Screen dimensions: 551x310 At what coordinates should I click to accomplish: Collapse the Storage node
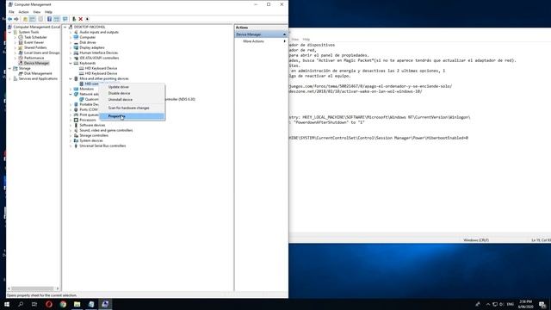(x=9, y=69)
